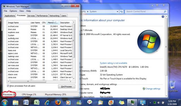Viewport: 181px width, 106px height.
Task: Select the stacsv.exe process row
Action: coord(40,74)
